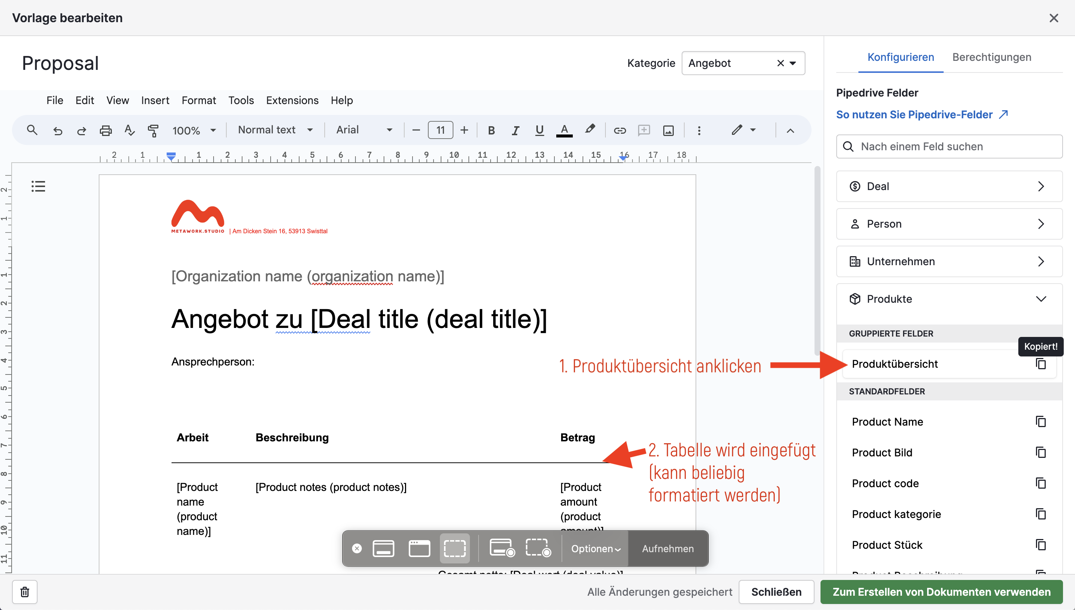The height and width of the screenshot is (610, 1075).
Task: Copy the Produktübersicht field
Action: 1041,364
